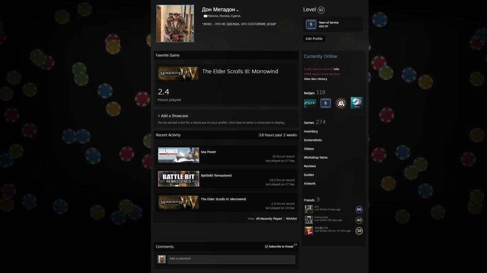This screenshot has width=487, height=273.
Task: Open the Morrowind favorite game banner
Action: (x=178, y=73)
